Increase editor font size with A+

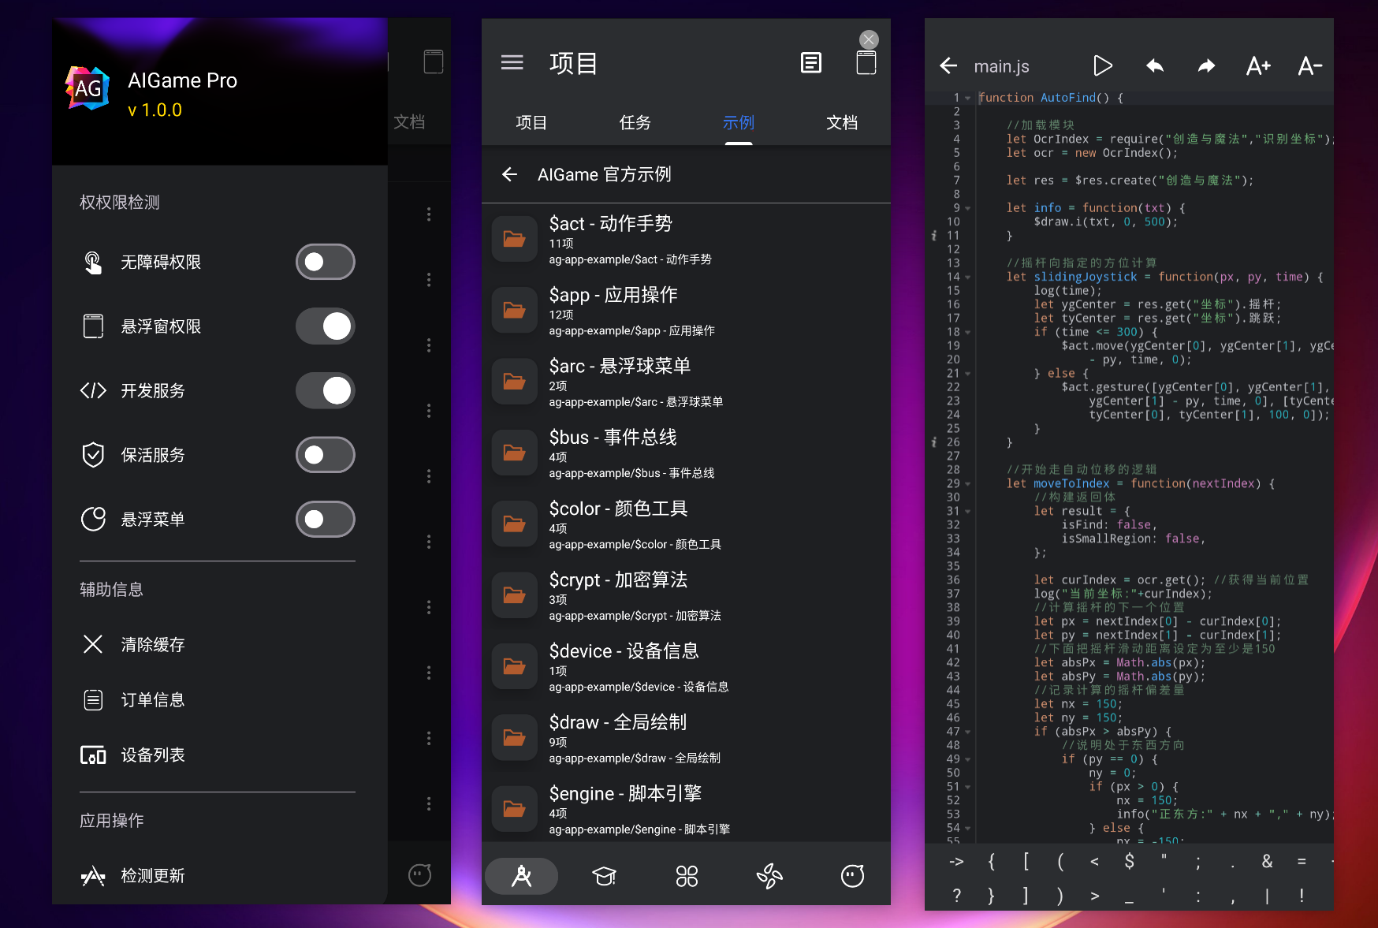pos(1258,66)
